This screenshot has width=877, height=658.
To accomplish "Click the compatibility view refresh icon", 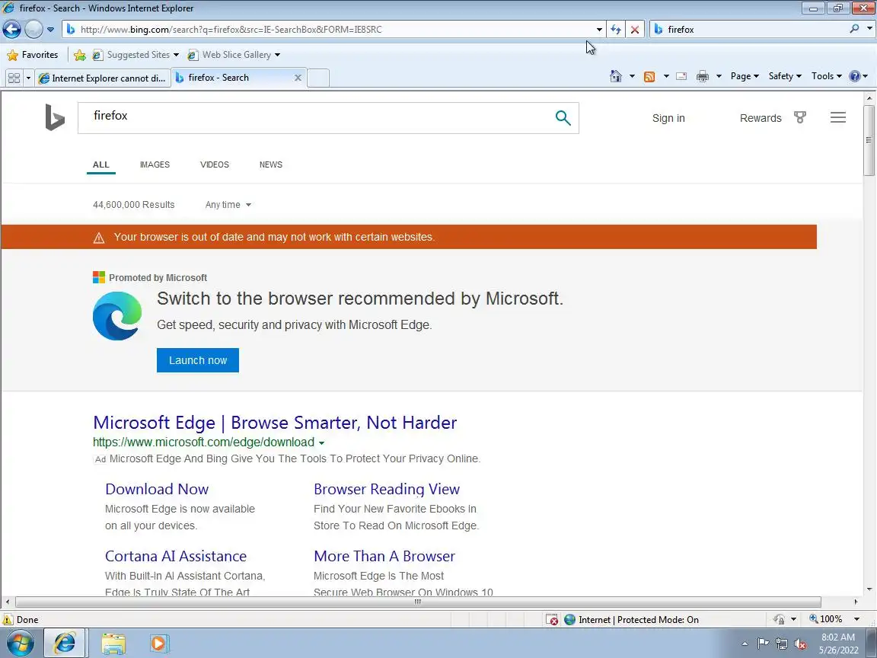I will pos(616,29).
